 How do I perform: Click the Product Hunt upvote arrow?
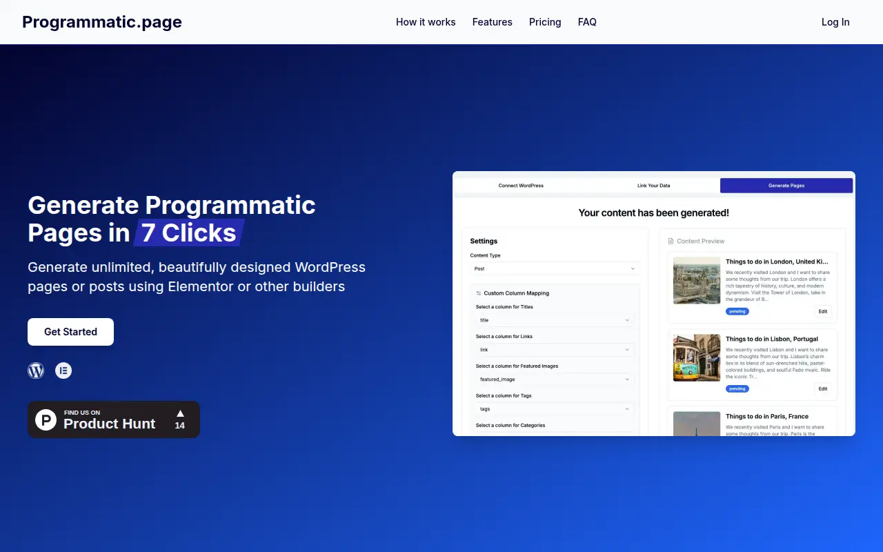point(180,413)
